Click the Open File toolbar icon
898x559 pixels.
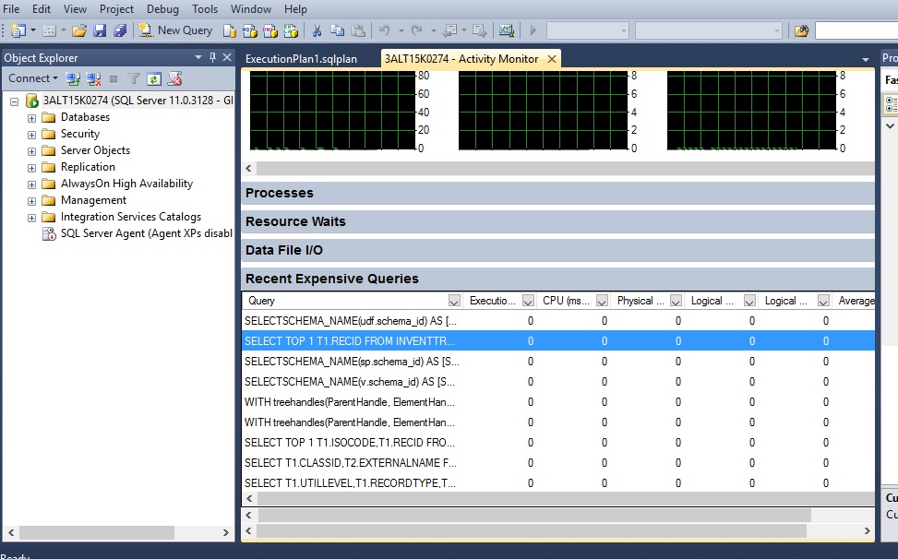[x=79, y=30]
